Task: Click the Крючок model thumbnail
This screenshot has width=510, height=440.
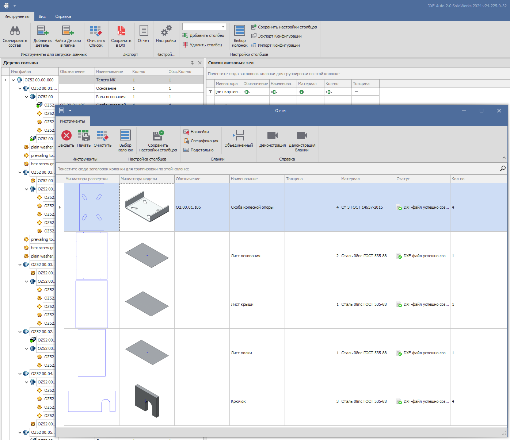Action: (147, 401)
